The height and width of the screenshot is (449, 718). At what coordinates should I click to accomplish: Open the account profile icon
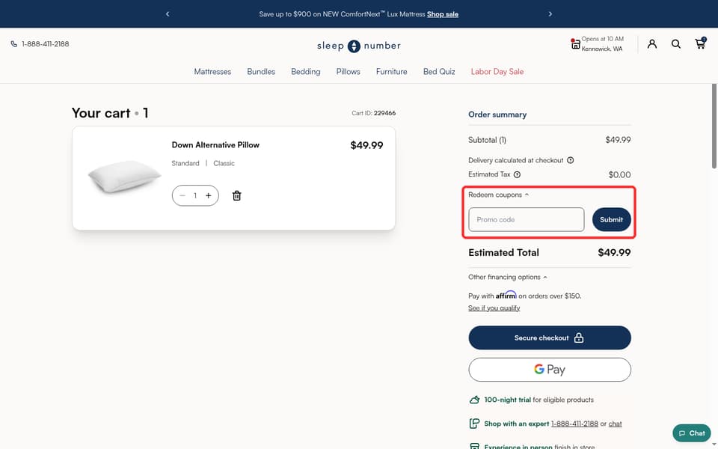[652, 44]
